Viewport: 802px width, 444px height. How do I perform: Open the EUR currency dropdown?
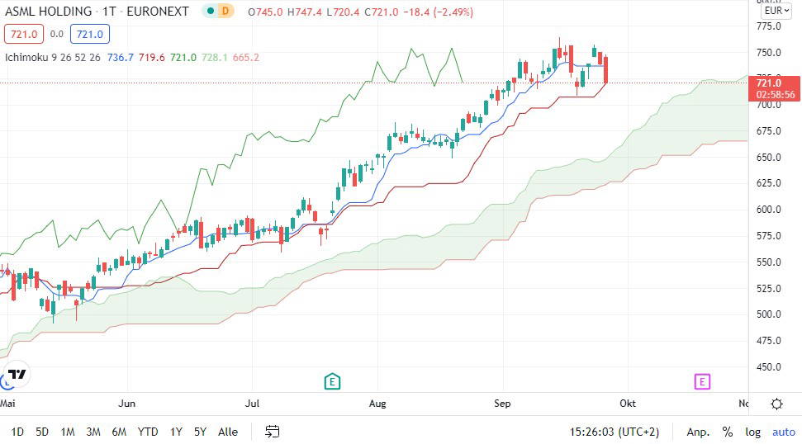pyautogui.click(x=776, y=11)
